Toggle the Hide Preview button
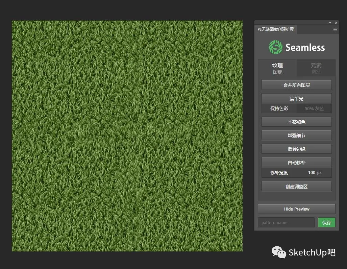 pyautogui.click(x=297, y=209)
